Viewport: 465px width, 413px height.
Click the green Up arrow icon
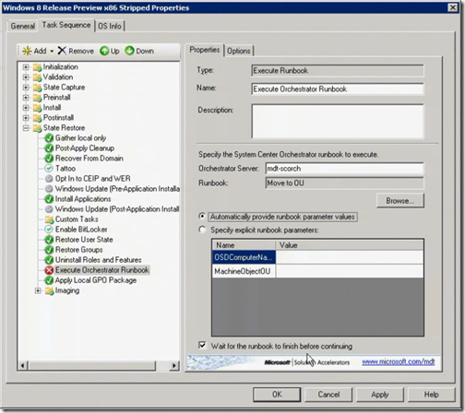tap(104, 51)
